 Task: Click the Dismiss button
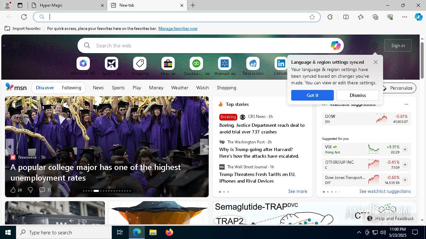point(358,95)
